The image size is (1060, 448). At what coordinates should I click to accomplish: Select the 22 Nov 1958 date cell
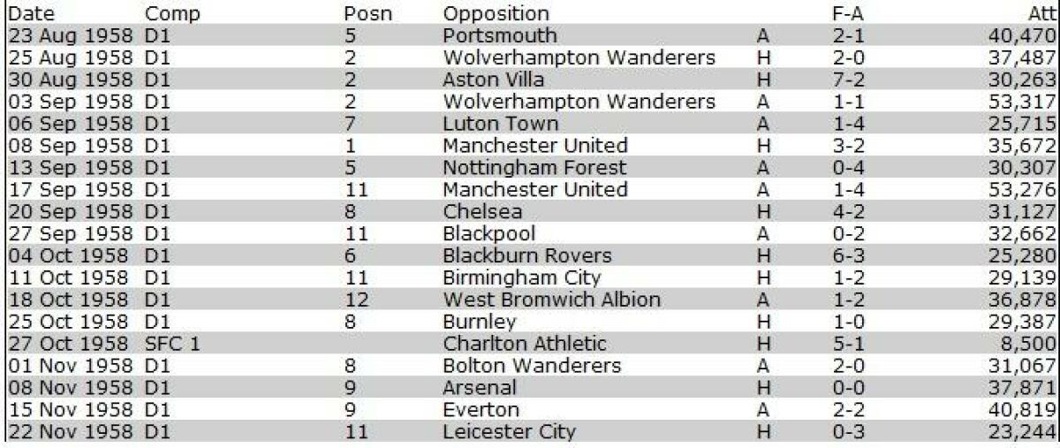pos(71,432)
